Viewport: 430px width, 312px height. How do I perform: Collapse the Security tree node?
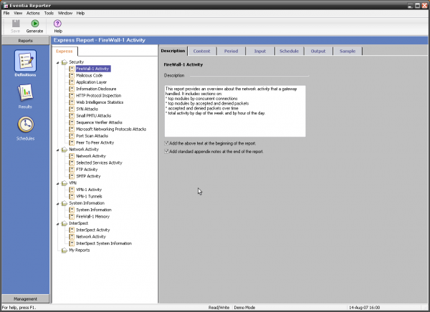57,63
